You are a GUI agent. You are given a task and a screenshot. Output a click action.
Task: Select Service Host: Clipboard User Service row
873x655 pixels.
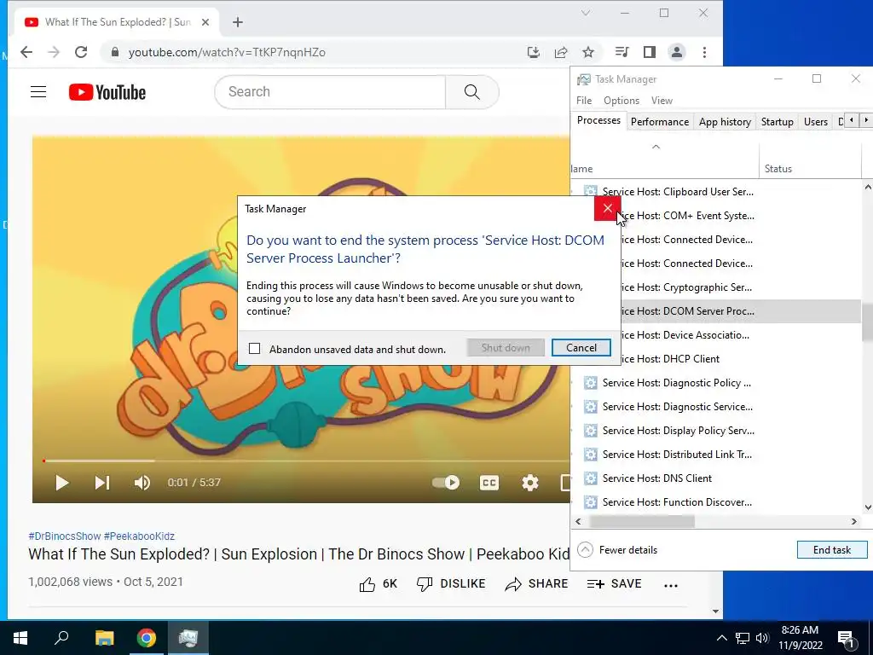(x=716, y=192)
